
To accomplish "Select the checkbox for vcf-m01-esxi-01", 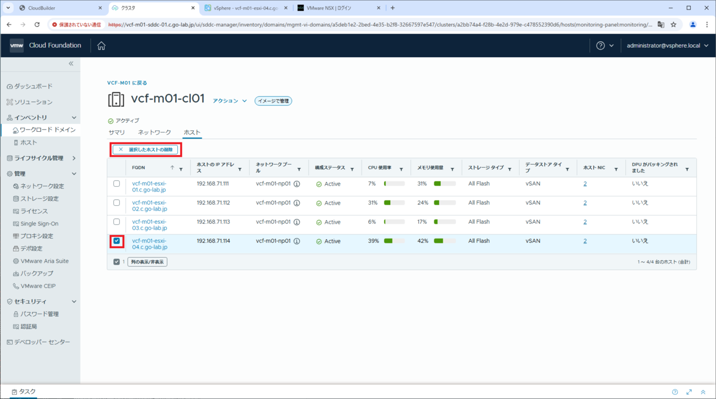I will (x=116, y=184).
